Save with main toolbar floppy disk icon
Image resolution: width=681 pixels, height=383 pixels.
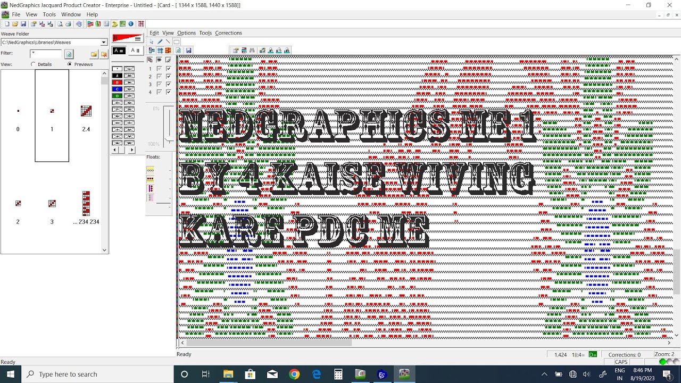coord(23,24)
